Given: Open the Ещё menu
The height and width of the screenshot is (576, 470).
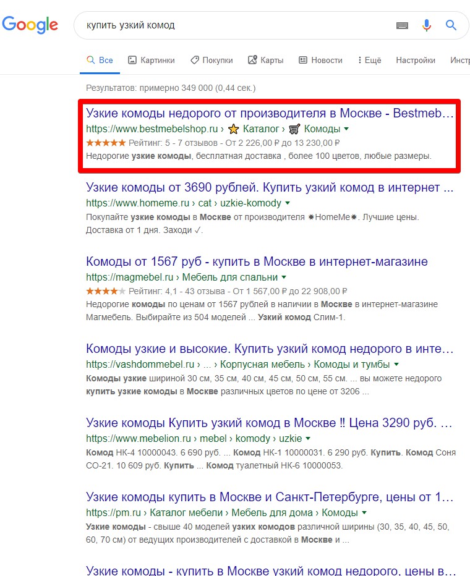Looking at the screenshot, I should [370, 60].
